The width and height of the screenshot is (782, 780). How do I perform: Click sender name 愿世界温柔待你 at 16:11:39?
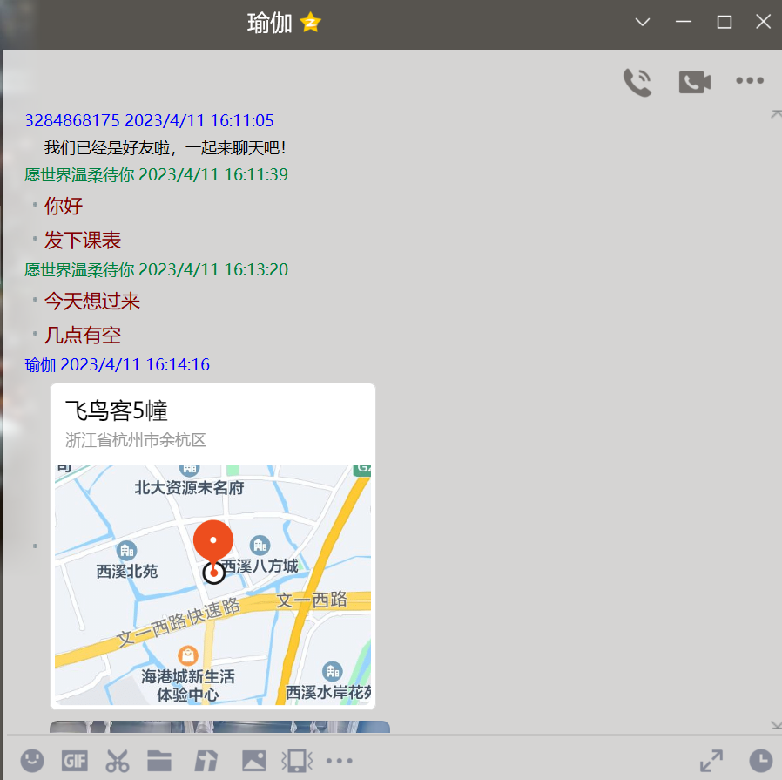79,174
